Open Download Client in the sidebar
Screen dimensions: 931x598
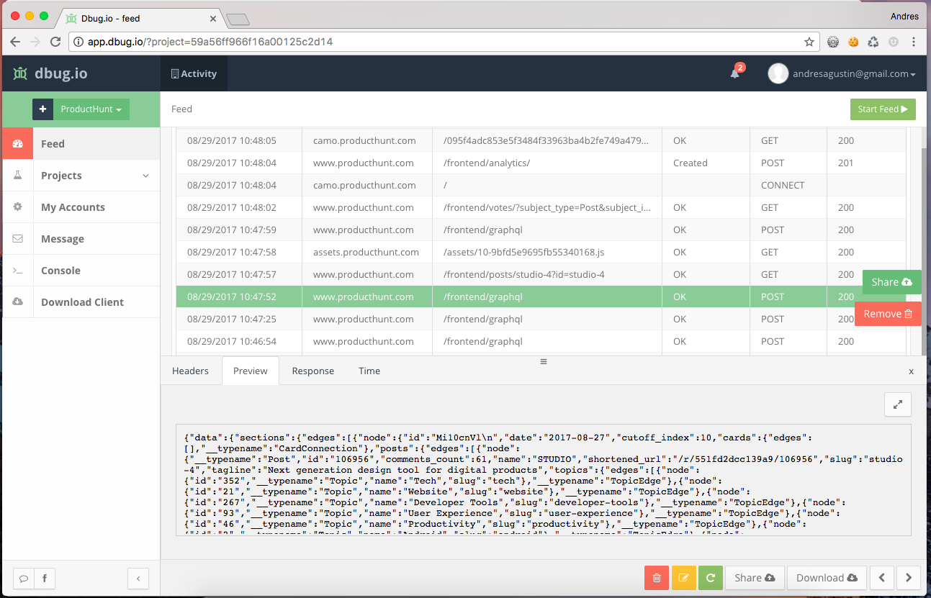tap(81, 302)
